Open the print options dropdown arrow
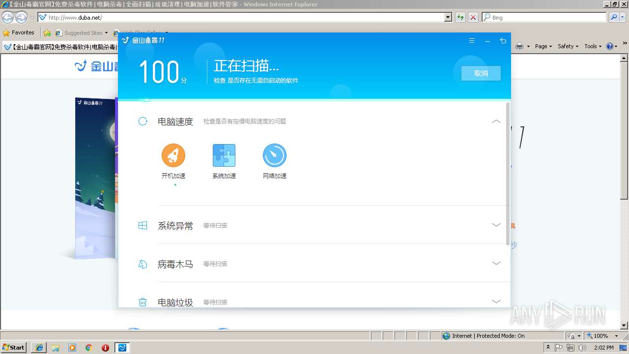 pos(528,46)
